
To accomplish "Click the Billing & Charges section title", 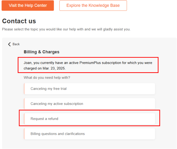I will coord(41,52).
